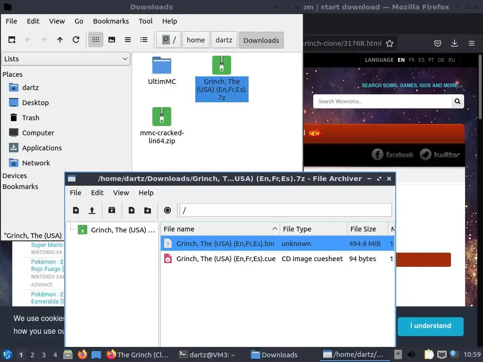This screenshot has height=362, width=483.
Task: Switch to compact view mode
Action: 128,40
